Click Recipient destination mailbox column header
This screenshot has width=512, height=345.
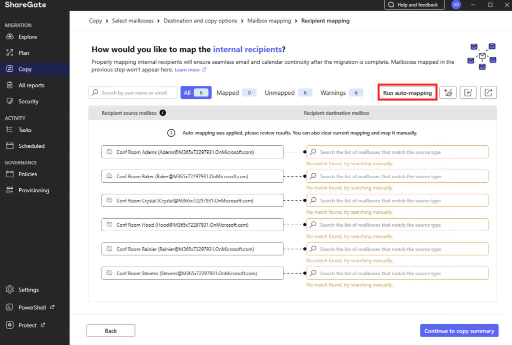tap(336, 113)
